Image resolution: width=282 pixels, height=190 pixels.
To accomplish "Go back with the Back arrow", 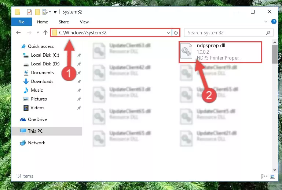I will point(18,33).
